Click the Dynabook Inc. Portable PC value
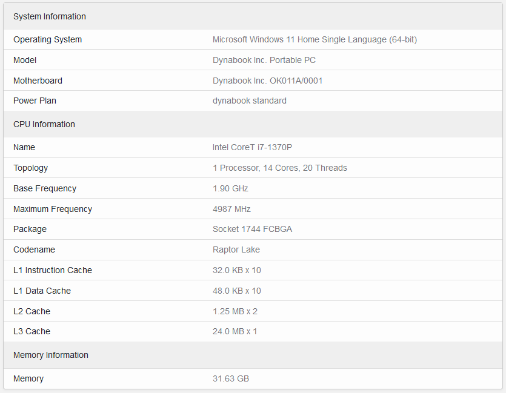This screenshot has height=393, width=506. tap(264, 61)
